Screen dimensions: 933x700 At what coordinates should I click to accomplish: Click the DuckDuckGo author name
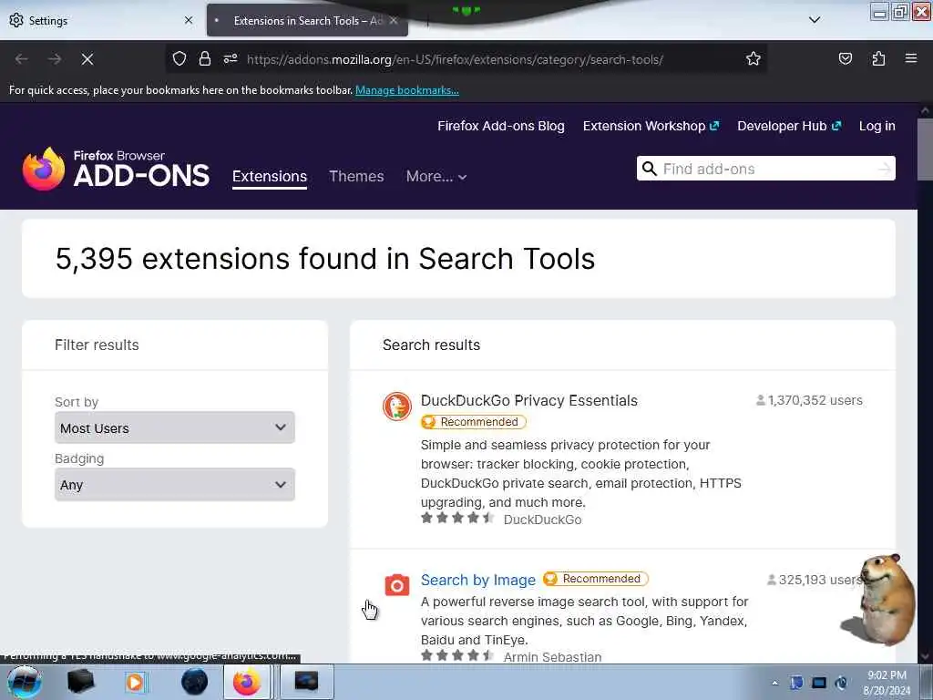[542, 520]
